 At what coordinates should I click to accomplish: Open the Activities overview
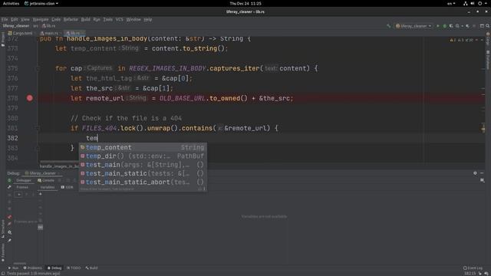pos(11,3)
